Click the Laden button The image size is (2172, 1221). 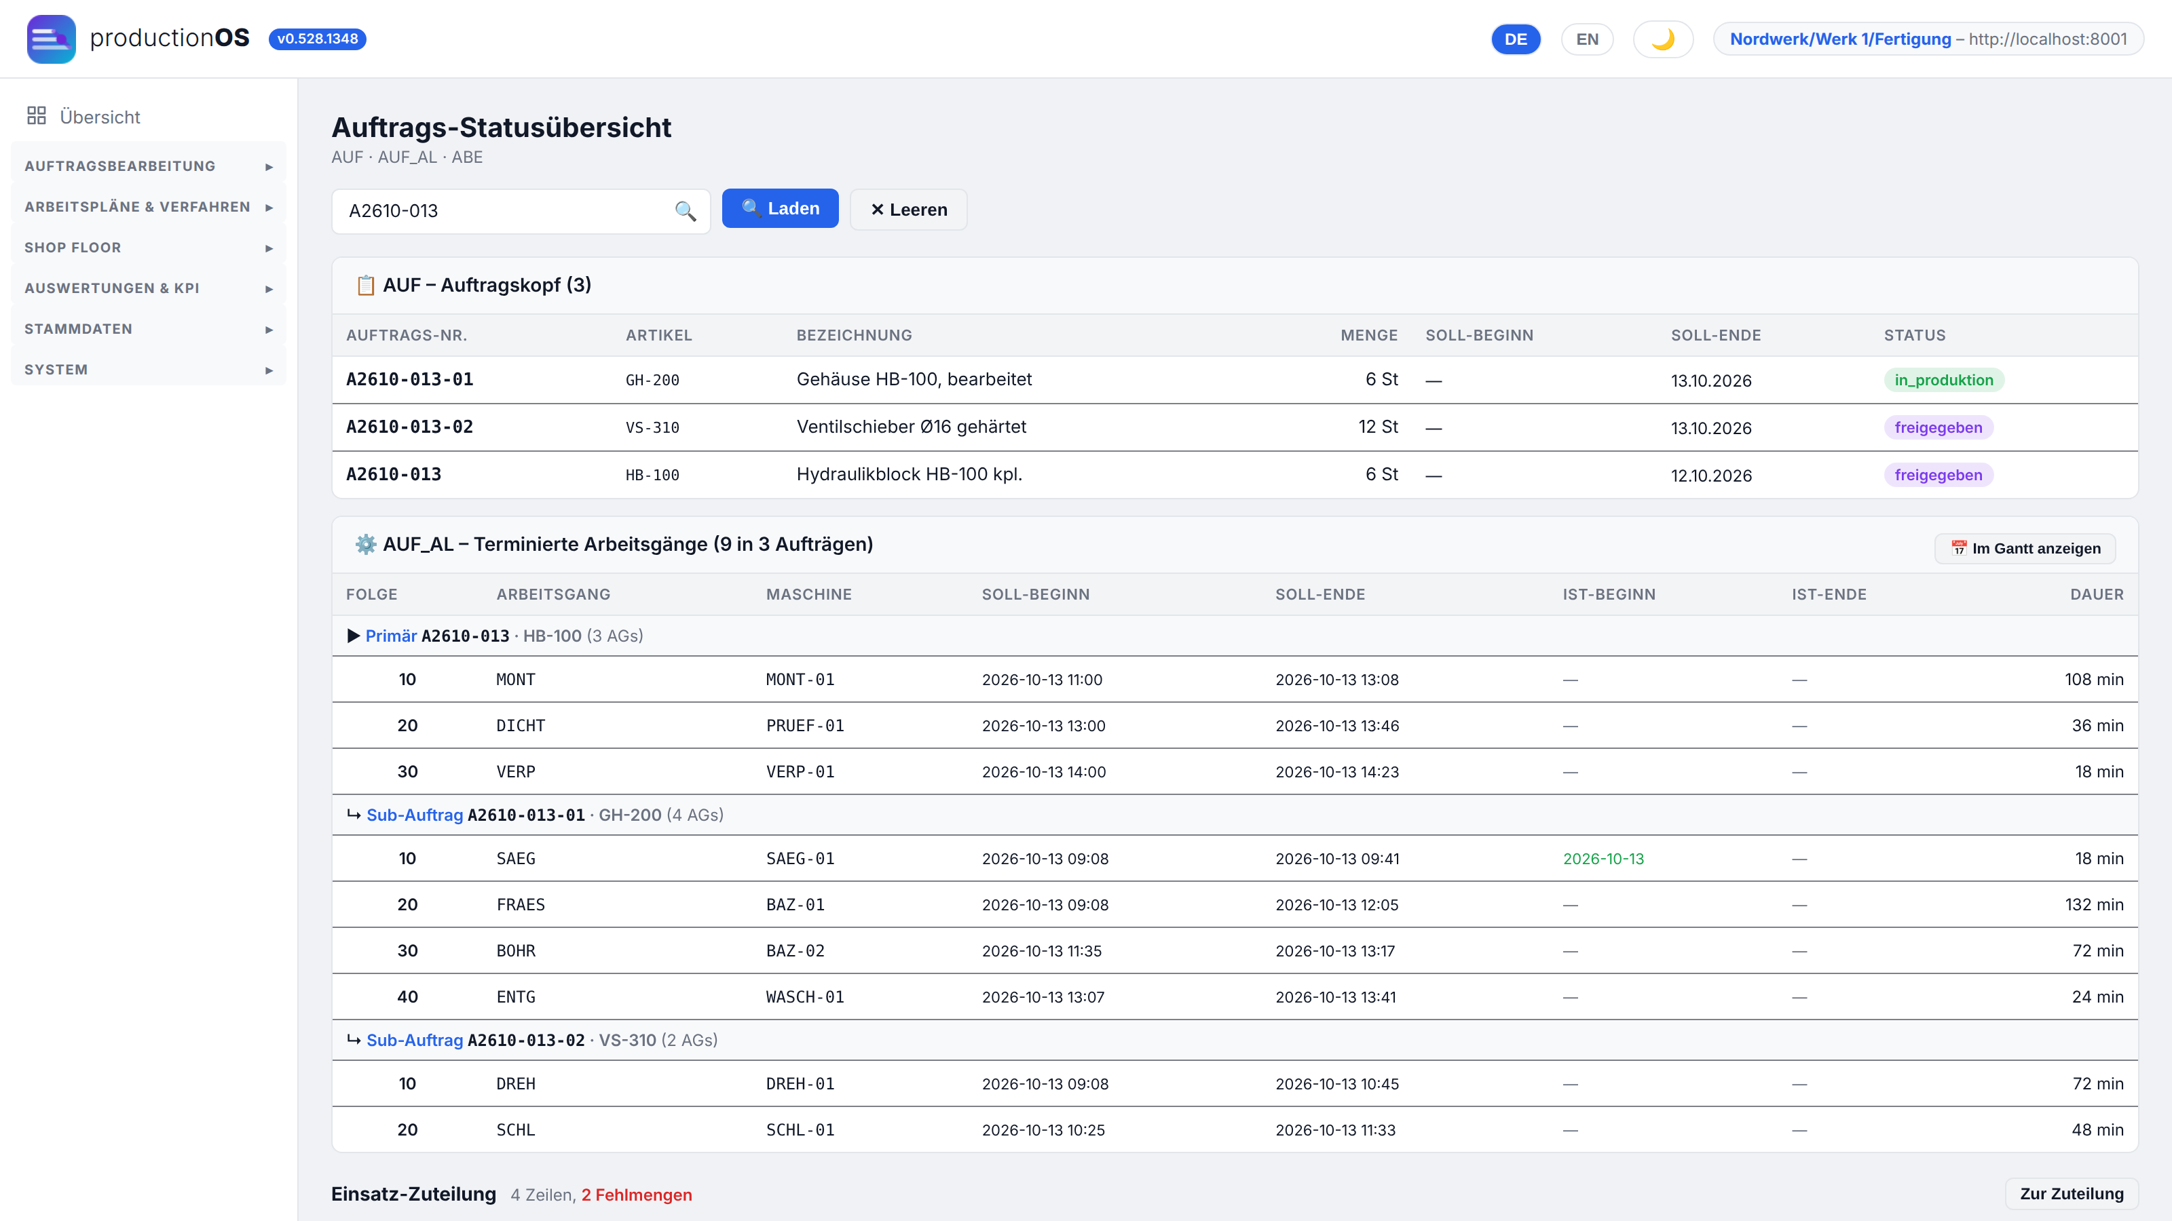click(x=780, y=208)
